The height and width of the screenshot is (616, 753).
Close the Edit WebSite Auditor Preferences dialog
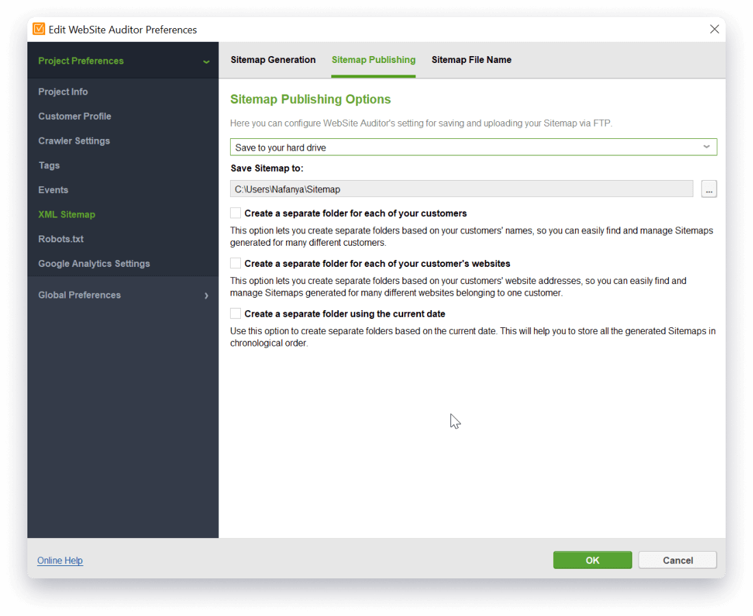(x=714, y=29)
